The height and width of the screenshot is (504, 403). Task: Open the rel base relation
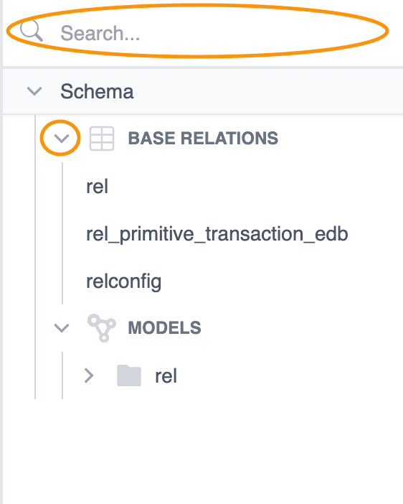pyautogui.click(x=97, y=187)
